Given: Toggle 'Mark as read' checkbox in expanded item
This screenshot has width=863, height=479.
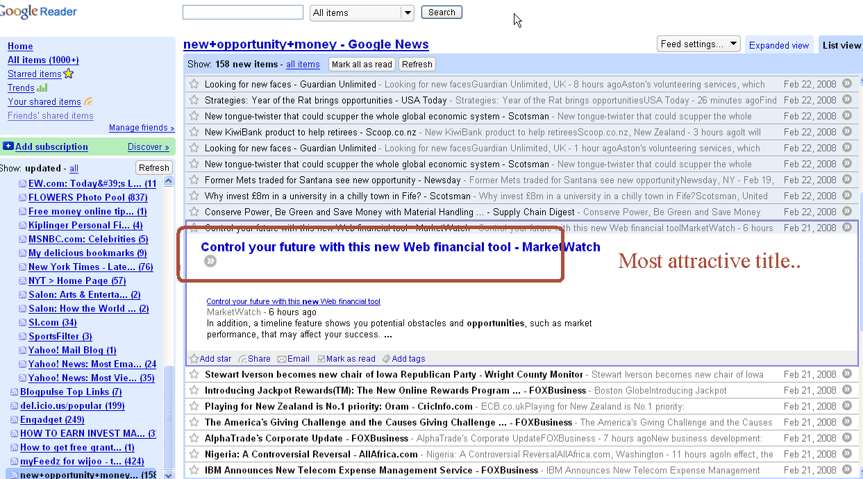Looking at the screenshot, I should (321, 359).
